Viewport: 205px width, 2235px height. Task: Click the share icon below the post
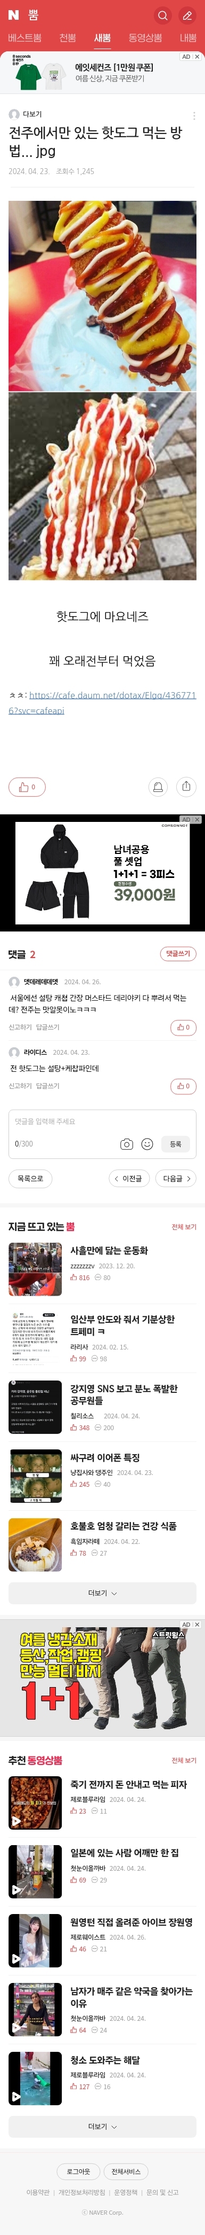[x=186, y=787]
